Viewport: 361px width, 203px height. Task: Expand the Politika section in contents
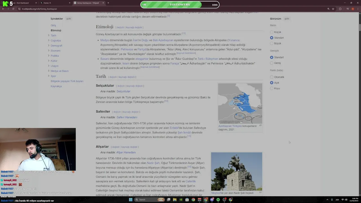[x=49, y=56]
